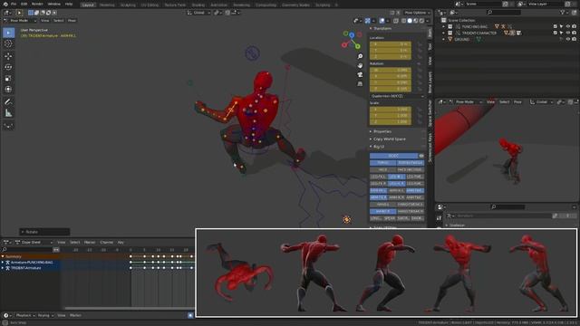Open Pose Mode dropdown in main viewport
The image size is (580, 326).
coord(21,21)
